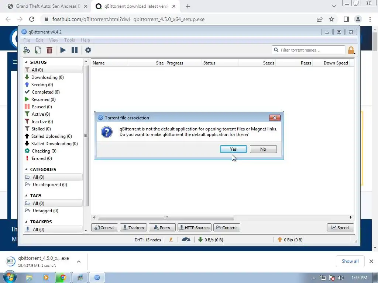Sort by Name column header
Viewport: 378px width, 283px height.
[x=110, y=63]
